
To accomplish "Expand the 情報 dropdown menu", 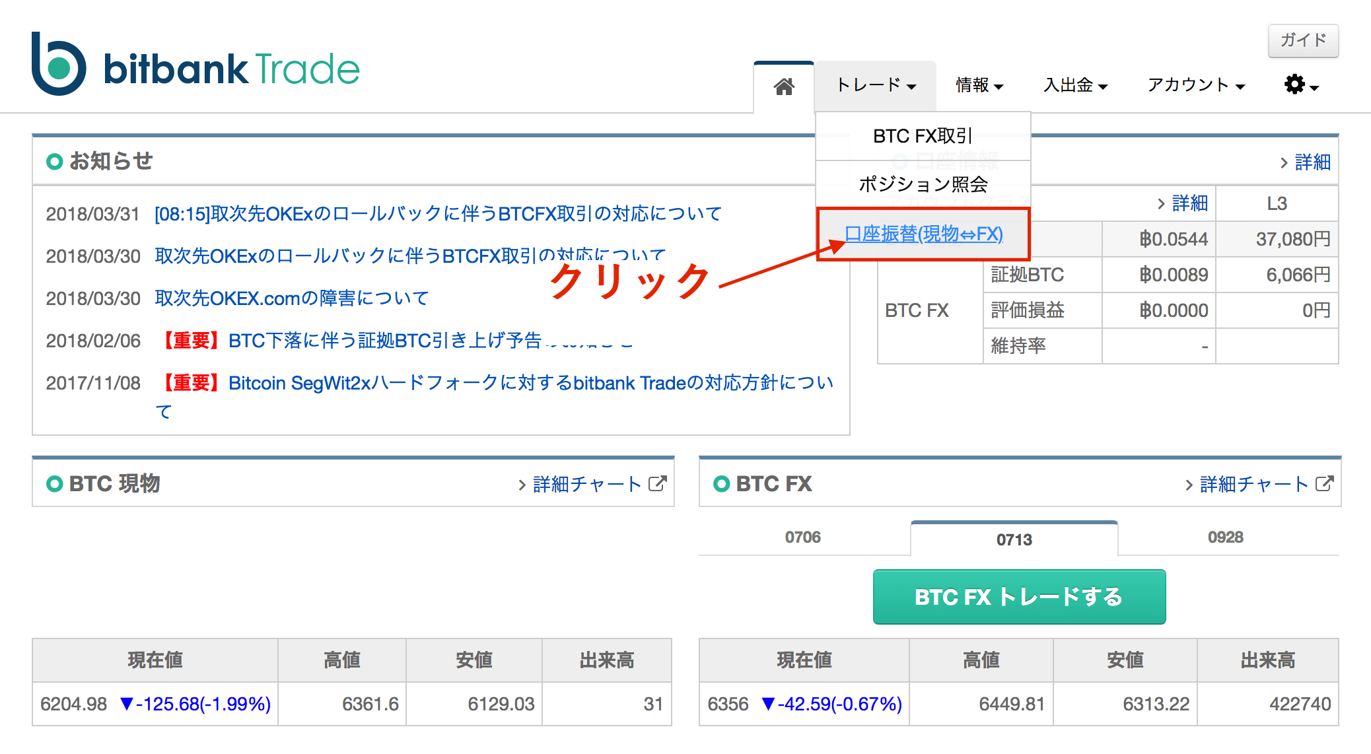I will [979, 85].
